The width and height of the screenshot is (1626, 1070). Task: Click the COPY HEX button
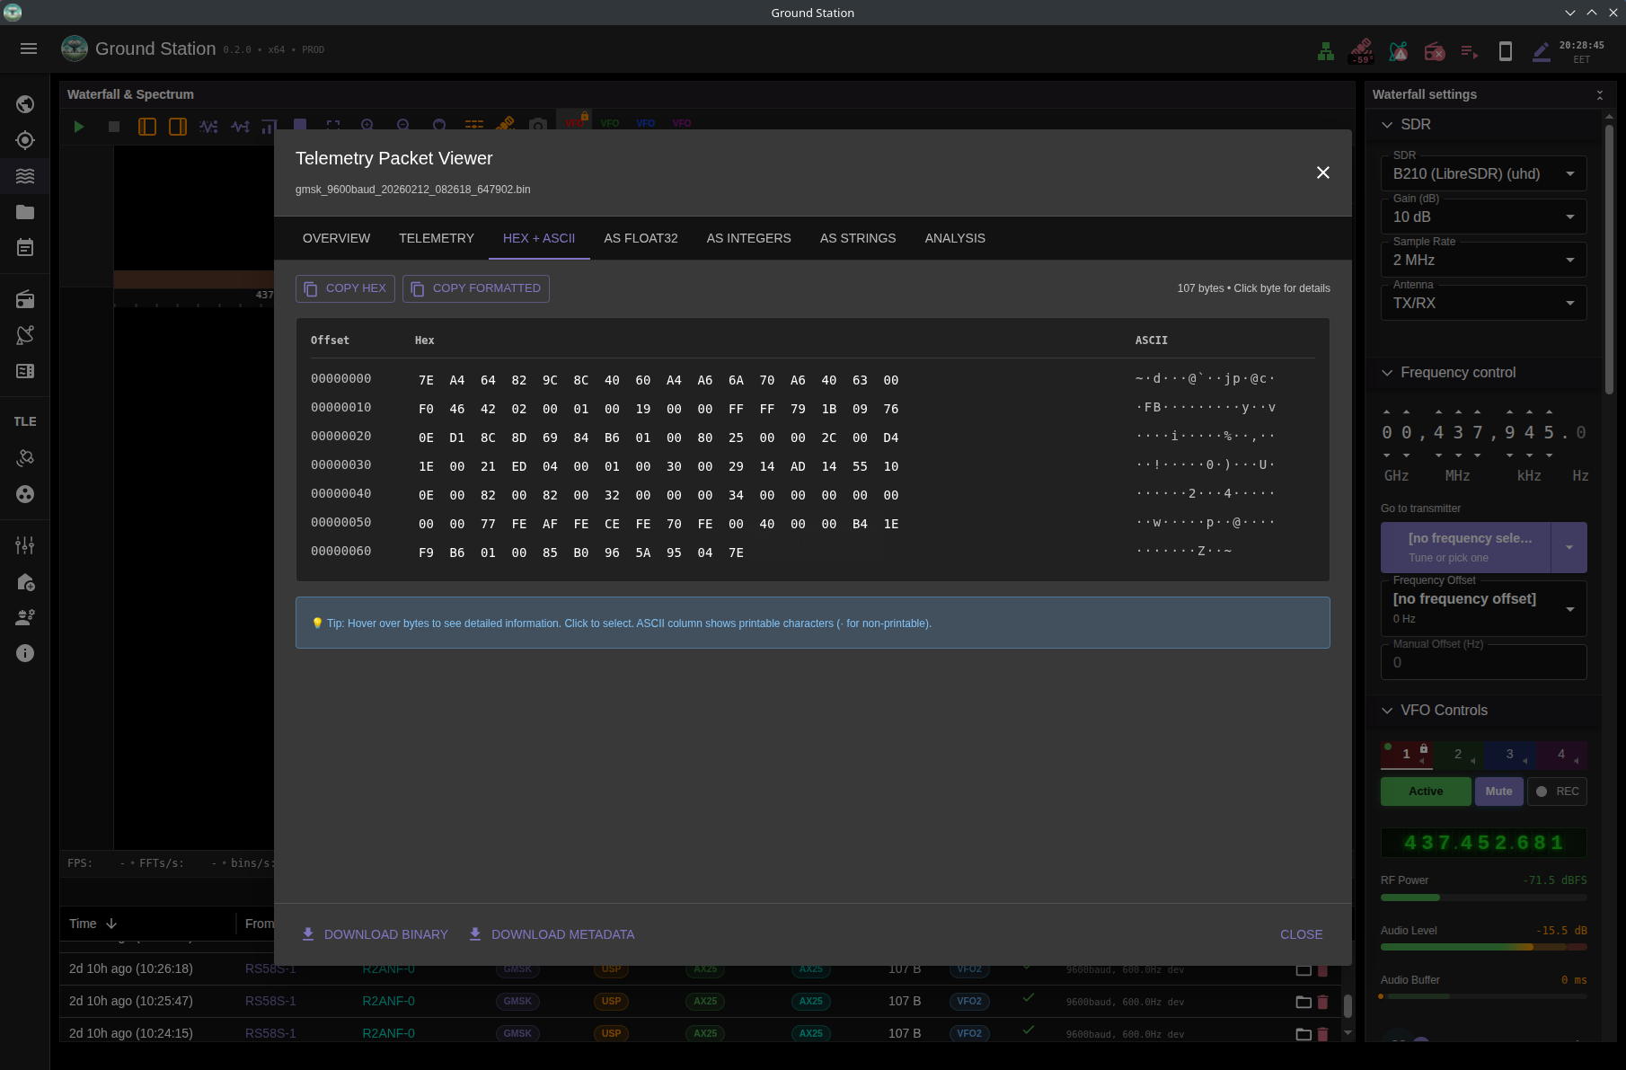pos(344,288)
